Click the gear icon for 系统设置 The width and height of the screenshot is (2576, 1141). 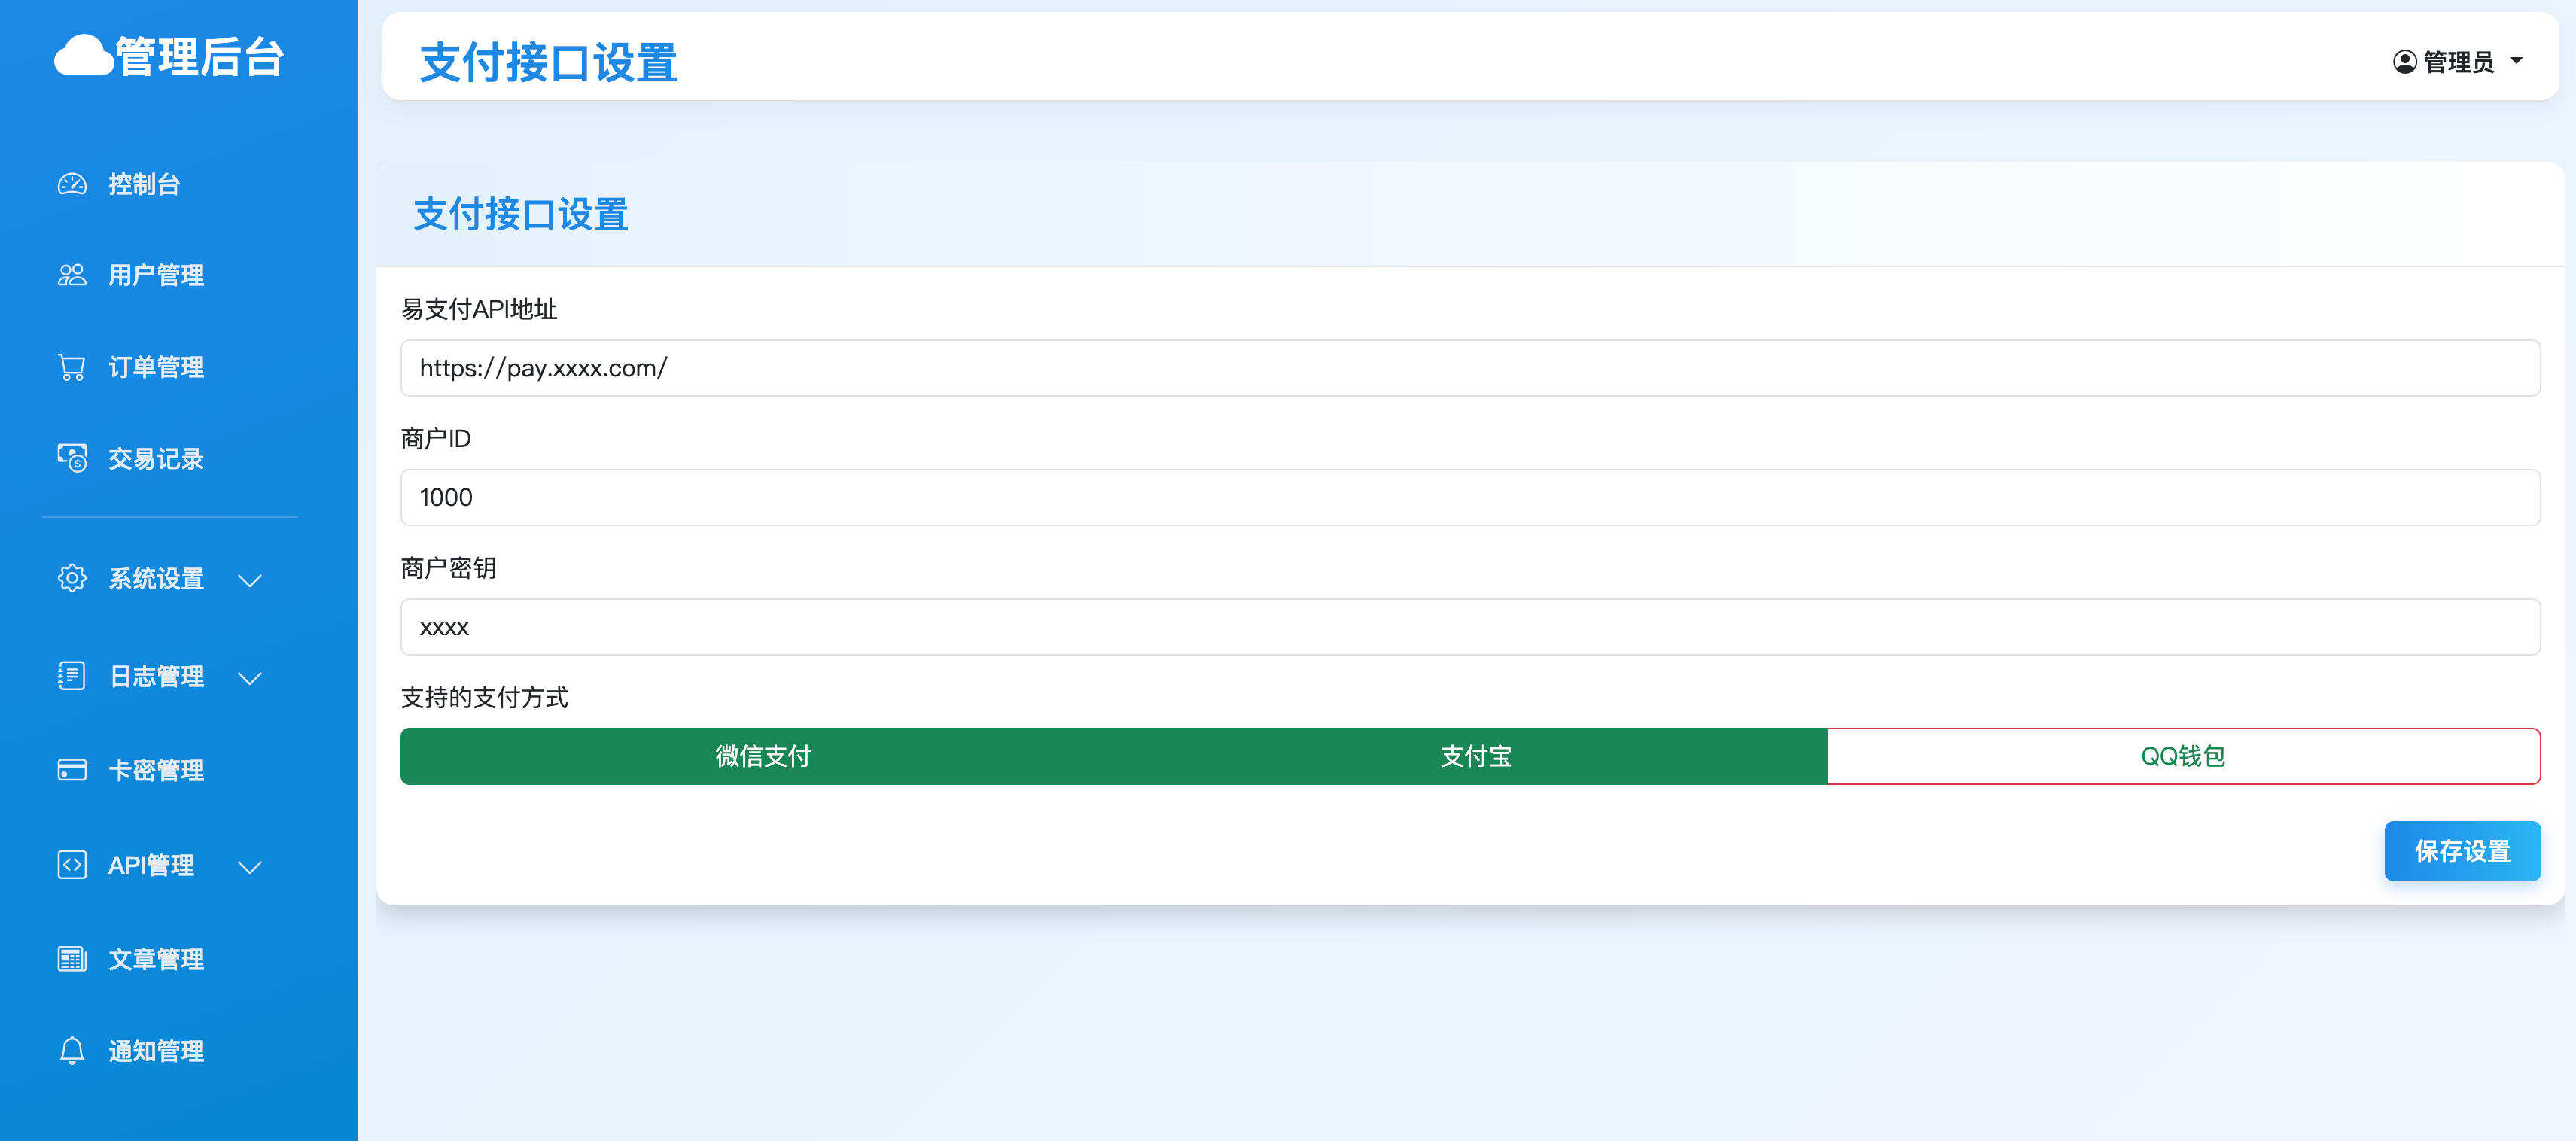[x=71, y=578]
